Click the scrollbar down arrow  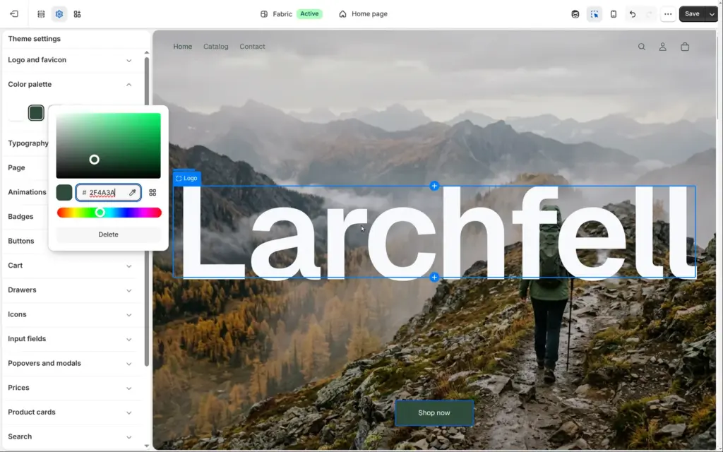[147, 446]
